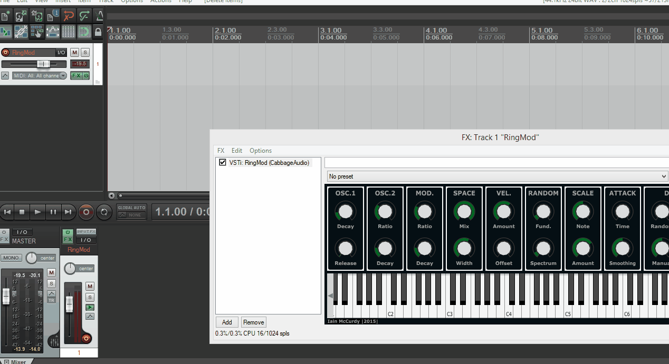Click the OSC.1 Decay knob
The image size is (669, 364).
pyautogui.click(x=345, y=212)
